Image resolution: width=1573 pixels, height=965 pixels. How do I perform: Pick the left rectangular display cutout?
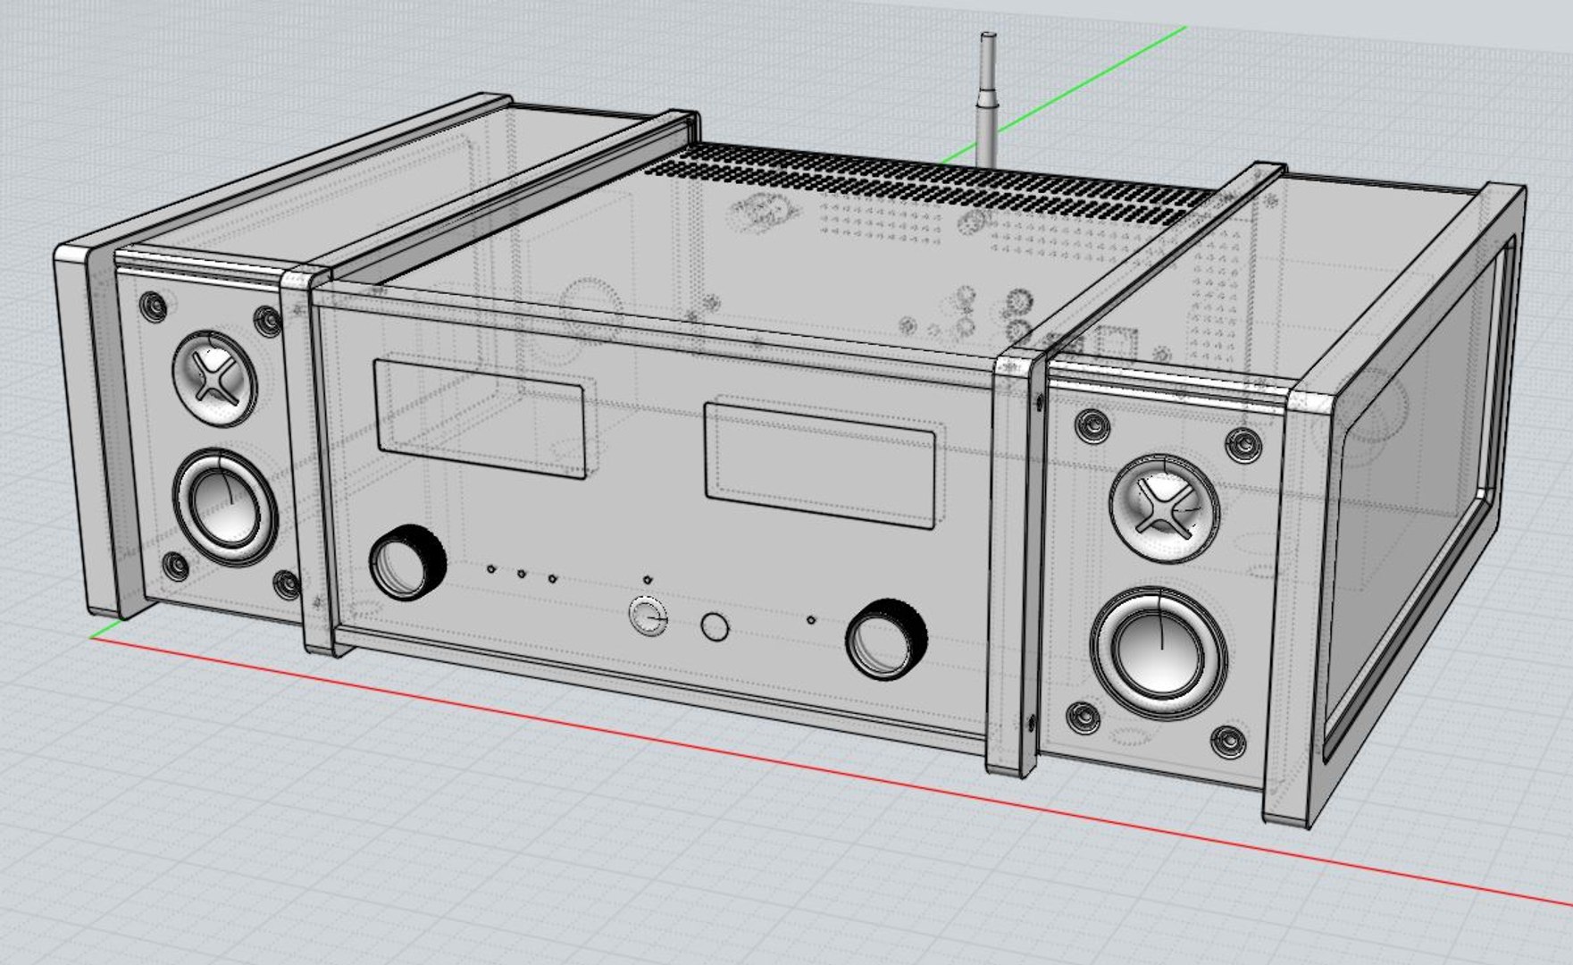pos(481,417)
